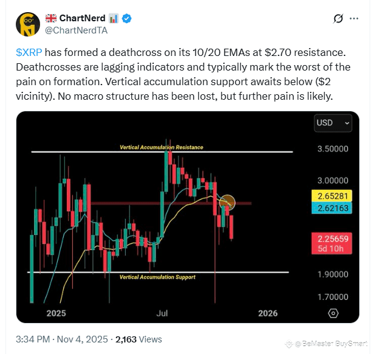Viewport: 372px width, 354px height.
Task: Expand the USD currency dropdown
Action: click(333, 123)
